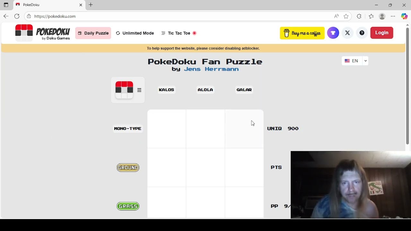
Task: Click the PokeDoku Fan Puzzle title
Action: [205, 62]
